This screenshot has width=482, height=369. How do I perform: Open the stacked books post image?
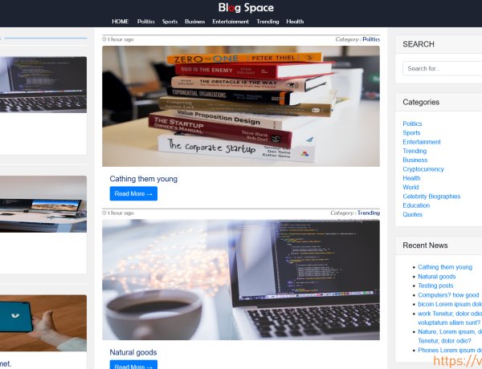pos(241,106)
